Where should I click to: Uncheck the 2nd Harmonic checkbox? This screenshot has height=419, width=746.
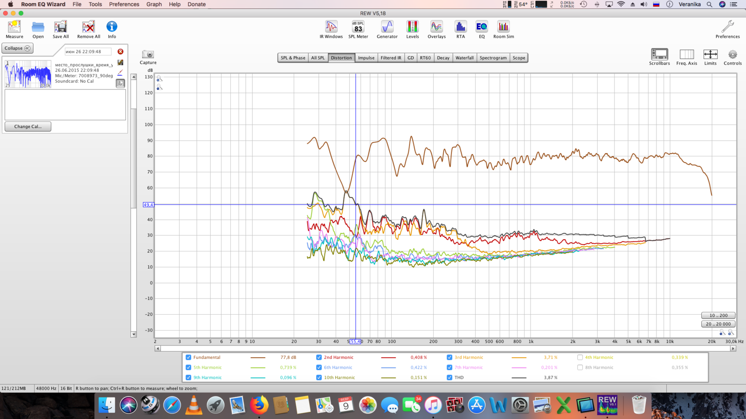319,358
